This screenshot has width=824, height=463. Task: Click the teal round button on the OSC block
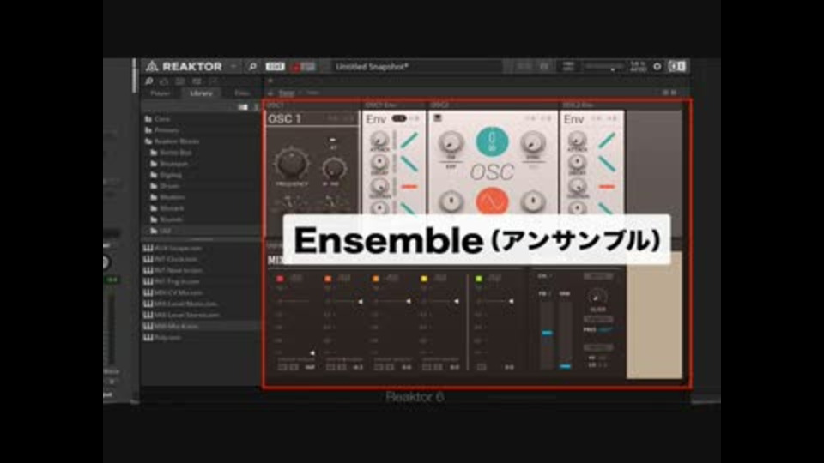492,141
